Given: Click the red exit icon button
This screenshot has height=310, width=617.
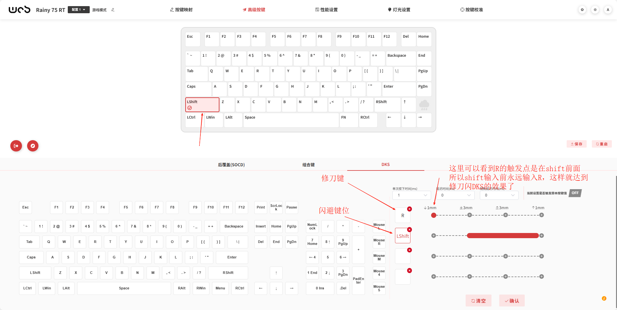Looking at the screenshot, I should pyautogui.click(x=16, y=146).
